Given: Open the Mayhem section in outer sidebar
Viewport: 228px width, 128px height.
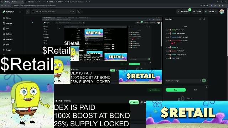Looking at the screenshot, I should tap(8, 39).
